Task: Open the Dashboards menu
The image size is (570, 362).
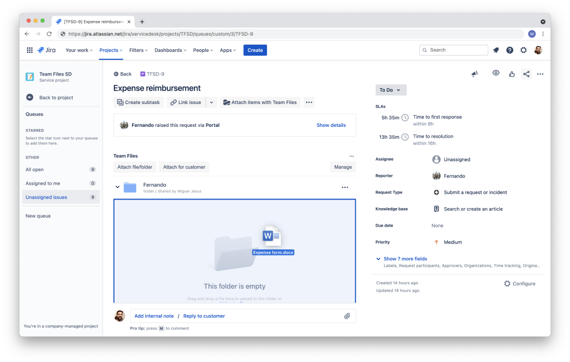Action: (171, 50)
